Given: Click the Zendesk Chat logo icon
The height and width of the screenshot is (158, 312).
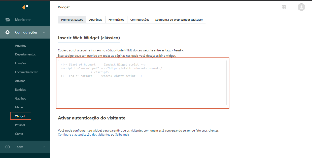Looking at the screenshot, I should [x=25, y=7].
